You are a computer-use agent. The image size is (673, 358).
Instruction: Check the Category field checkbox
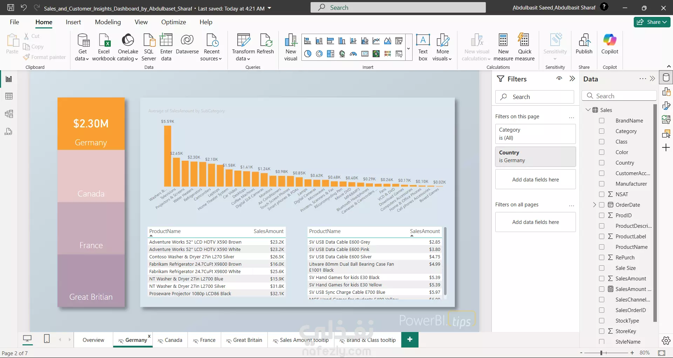click(x=602, y=131)
